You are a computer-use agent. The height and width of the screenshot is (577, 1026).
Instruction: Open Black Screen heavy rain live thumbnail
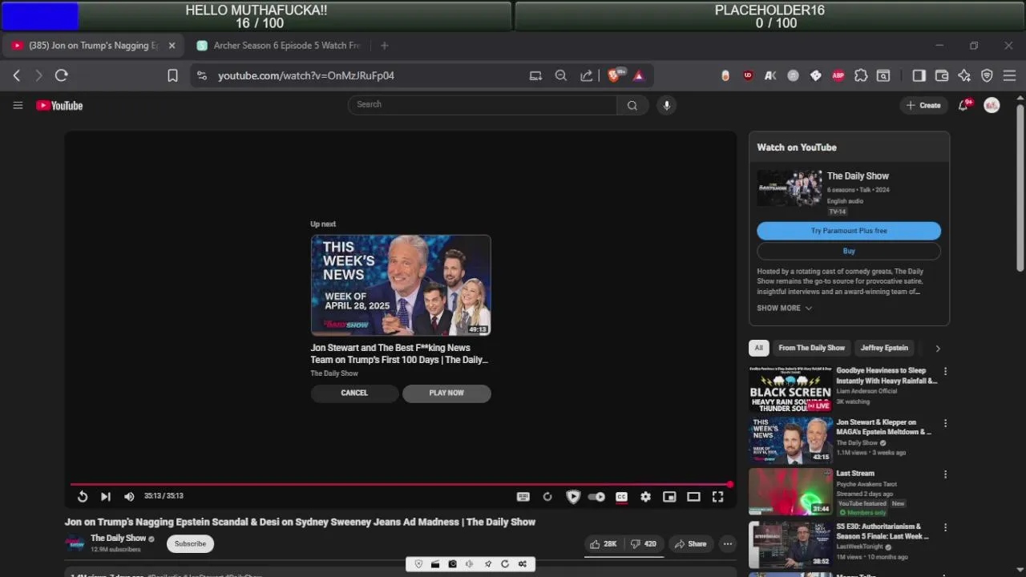tap(790, 389)
